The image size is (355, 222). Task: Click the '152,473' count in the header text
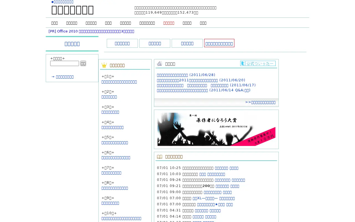click(186, 12)
